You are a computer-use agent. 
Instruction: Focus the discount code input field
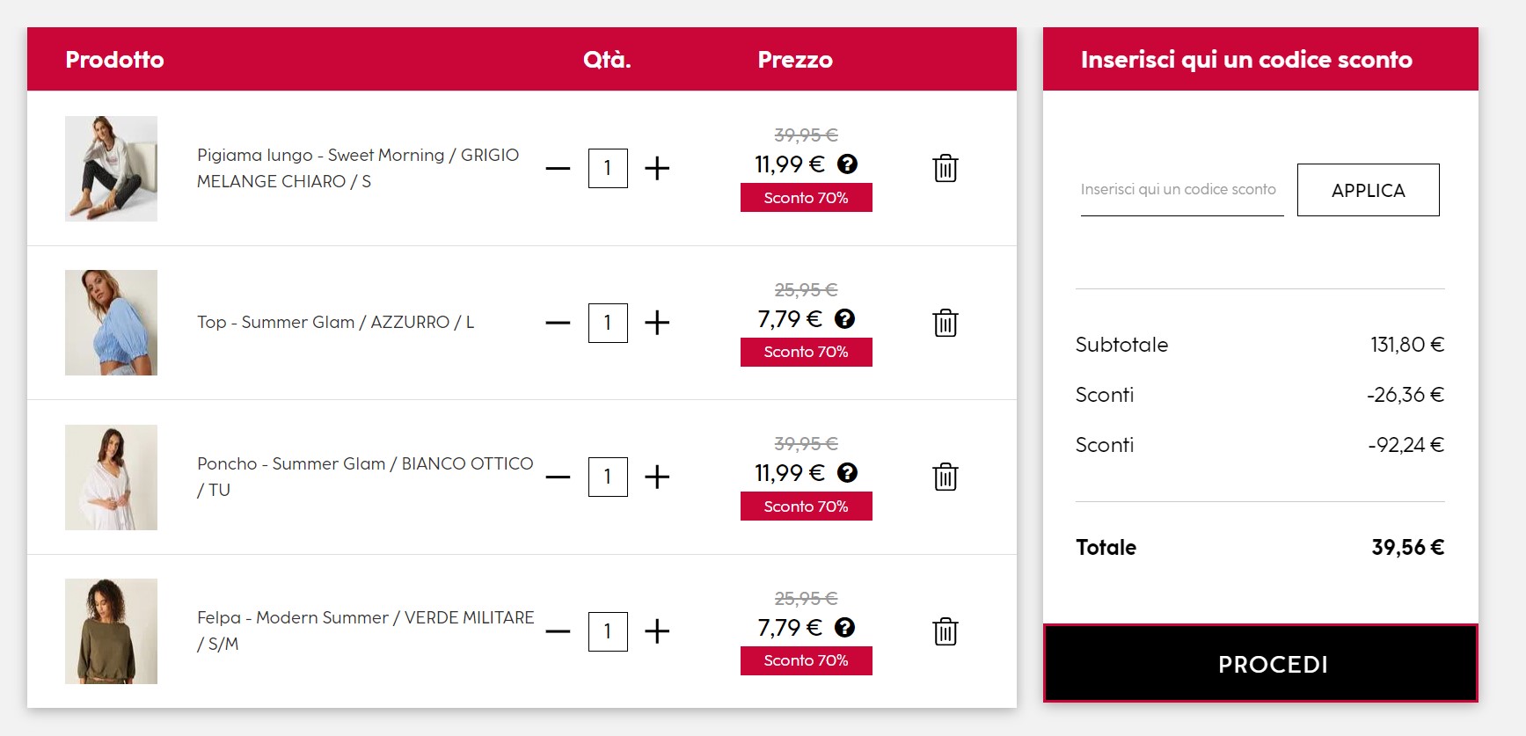[1181, 190]
